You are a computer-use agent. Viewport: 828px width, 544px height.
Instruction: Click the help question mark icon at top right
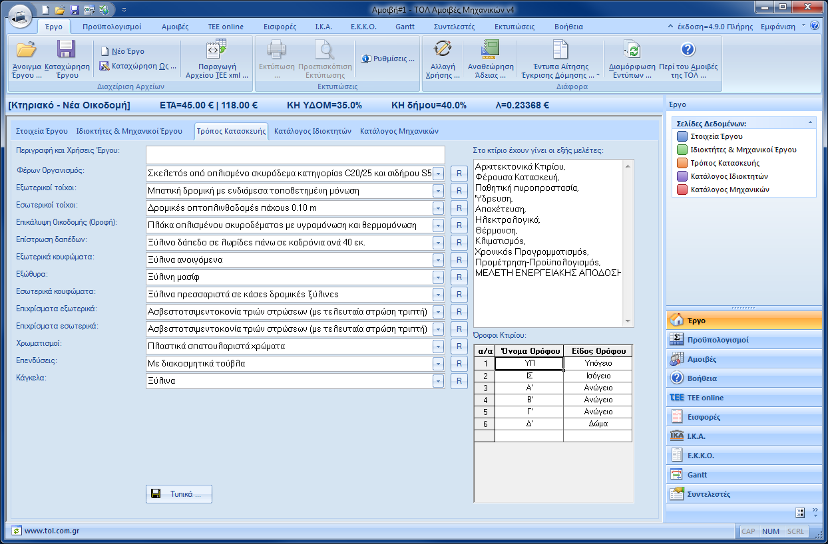[x=816, y=26]
